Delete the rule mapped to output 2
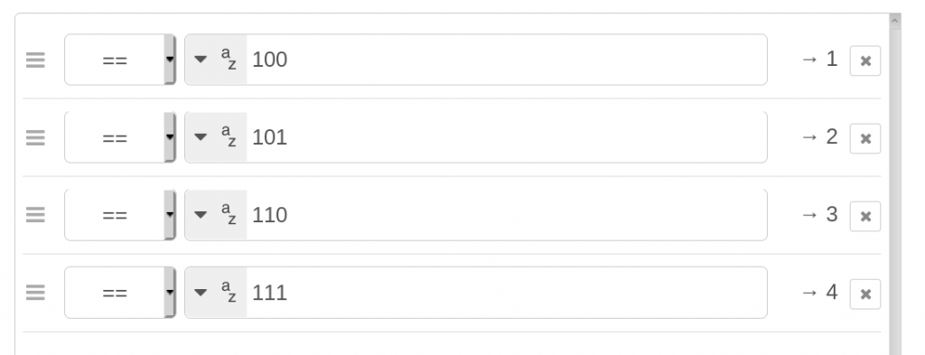 (x=864, y=138)
